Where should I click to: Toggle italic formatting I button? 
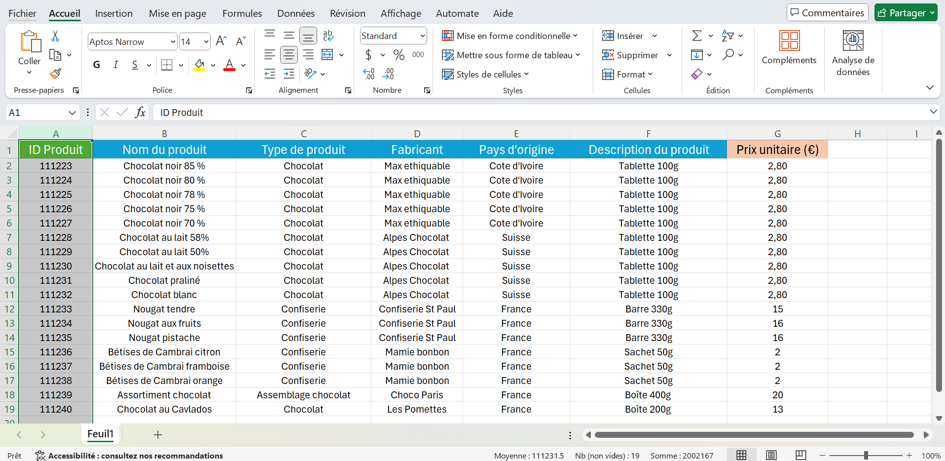click(115, 65)
